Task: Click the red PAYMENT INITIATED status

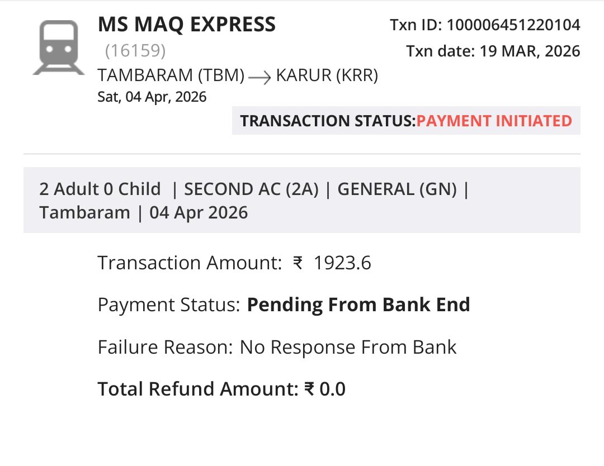Action: click(494, 121)
